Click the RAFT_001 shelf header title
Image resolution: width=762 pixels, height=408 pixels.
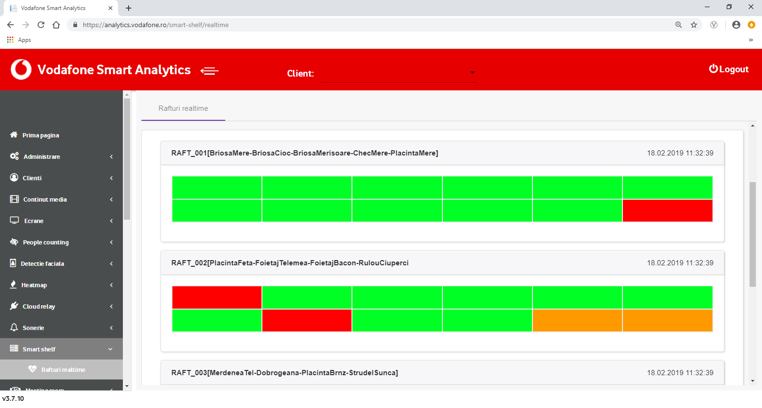point(305,153)
